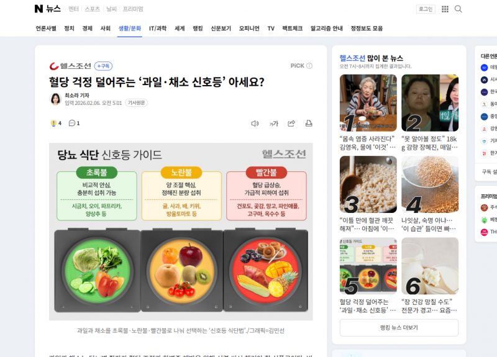Click the 로그인 button
This screenshot has width=497, height=357.
coord(426,9)
